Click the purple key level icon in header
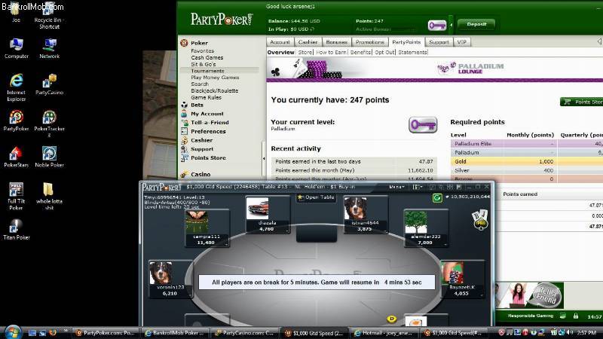 tap(437, 26)
